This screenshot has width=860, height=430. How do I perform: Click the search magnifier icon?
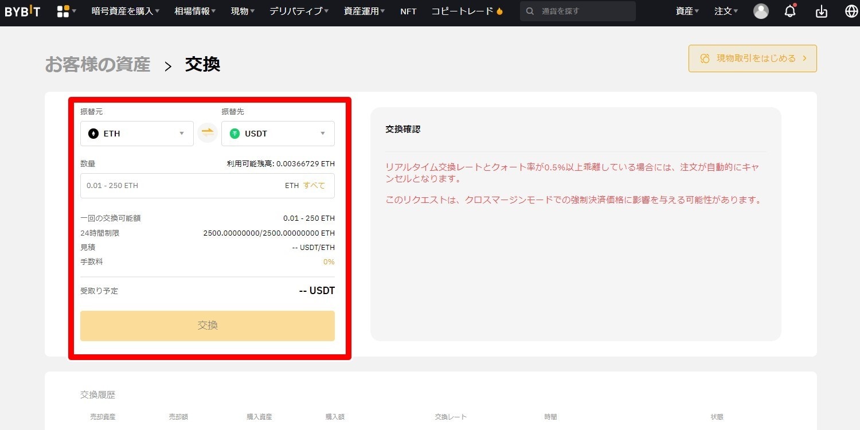[530, 11]
